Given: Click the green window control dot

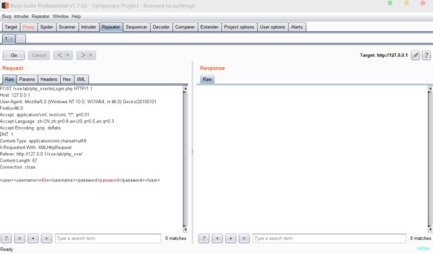Looking at the screenshot, I should point(390,3).
